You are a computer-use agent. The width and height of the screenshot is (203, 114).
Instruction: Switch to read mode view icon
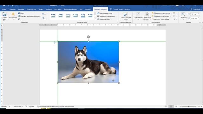[166, 106]
